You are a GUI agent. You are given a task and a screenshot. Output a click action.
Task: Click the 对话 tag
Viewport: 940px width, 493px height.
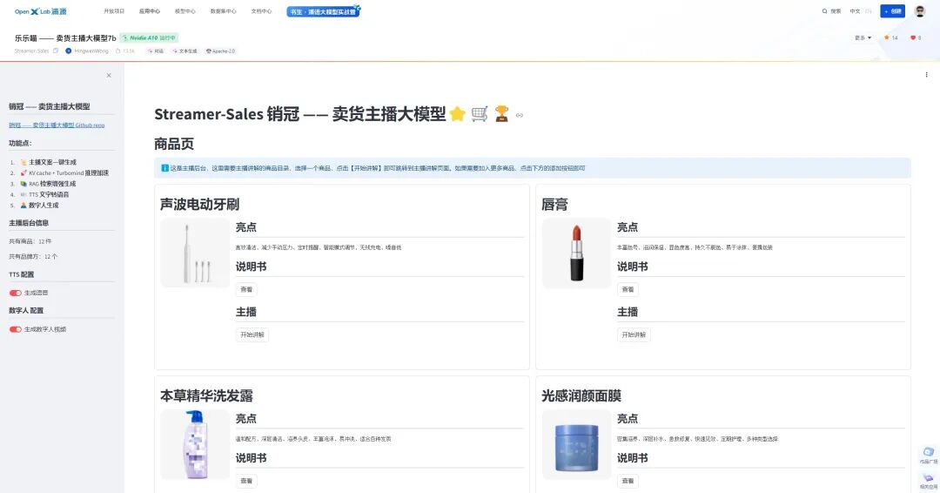pos(155,51)
